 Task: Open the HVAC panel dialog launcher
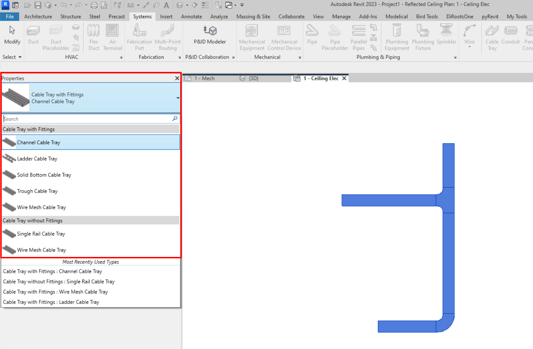click(121, 57)
